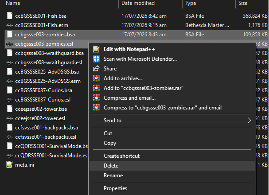269x195 pixels.
Task: Select file name ccbgssse008-wraithguard.bsa
Action: [x=49, y=53]
